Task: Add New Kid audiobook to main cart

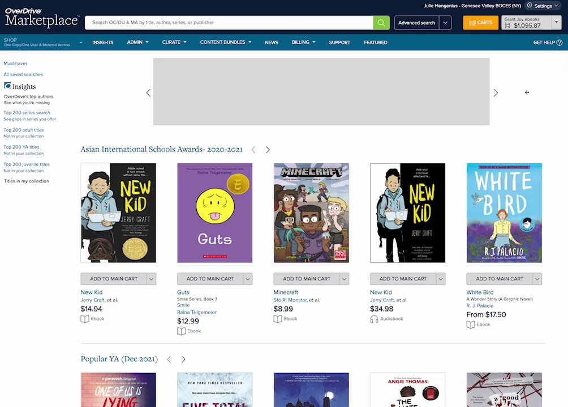Action: pyautogui.click(x=403, y=279)
